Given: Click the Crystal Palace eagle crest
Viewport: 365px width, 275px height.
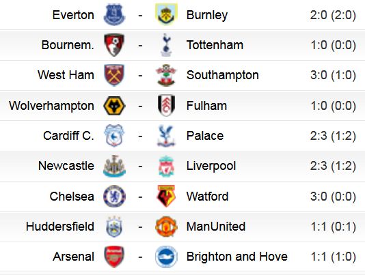Looking at the screenshot, I should 166,136.
